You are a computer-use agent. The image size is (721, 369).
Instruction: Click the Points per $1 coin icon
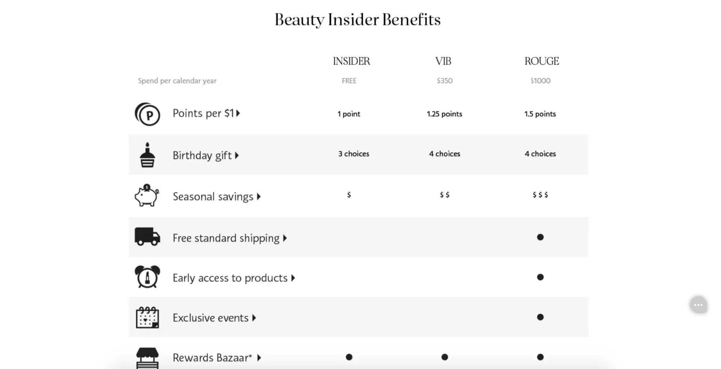click(x=147, y=113)
